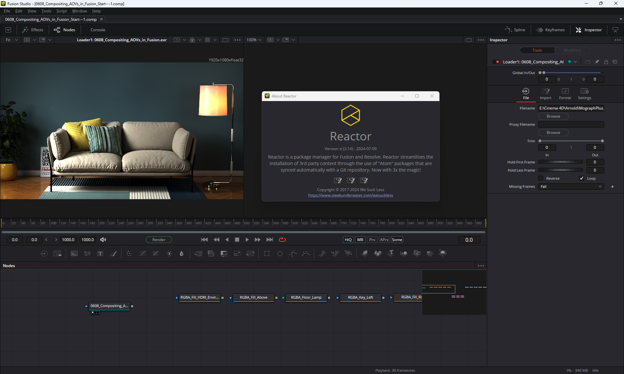
Task: Open the Fit viewer scale dropdown
Action: pyautogui.click(x=11, y=40)
